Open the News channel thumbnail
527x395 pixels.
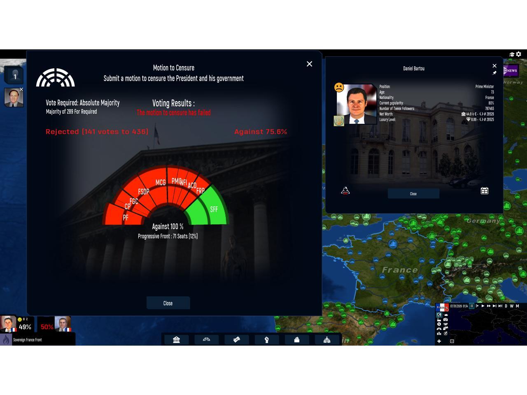(511, 71)
